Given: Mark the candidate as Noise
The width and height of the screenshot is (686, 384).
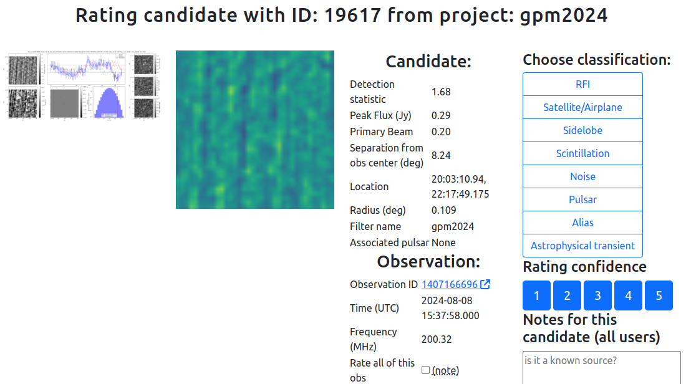Looking at the screenshot, I should pos(582,176).
